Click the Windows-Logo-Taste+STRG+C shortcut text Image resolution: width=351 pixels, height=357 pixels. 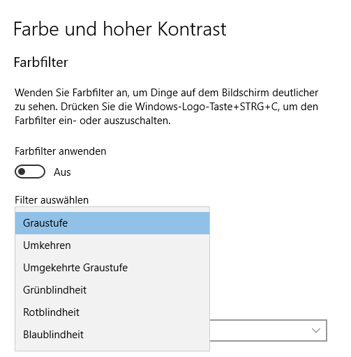pyautogui.click(x=207, y=107)
